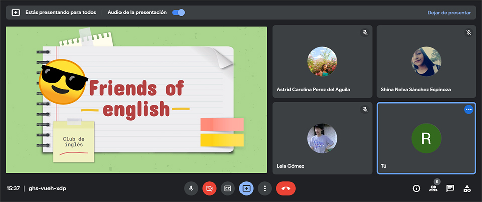Open meeting details info icon

coord(416,188)
